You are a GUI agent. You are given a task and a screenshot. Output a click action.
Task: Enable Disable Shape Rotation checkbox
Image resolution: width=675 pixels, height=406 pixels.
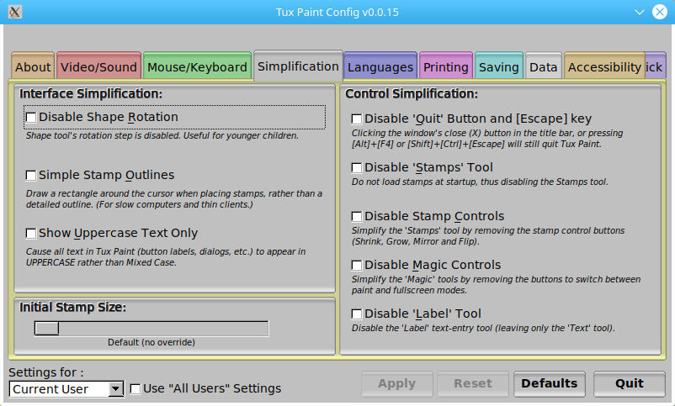[31, 118]
